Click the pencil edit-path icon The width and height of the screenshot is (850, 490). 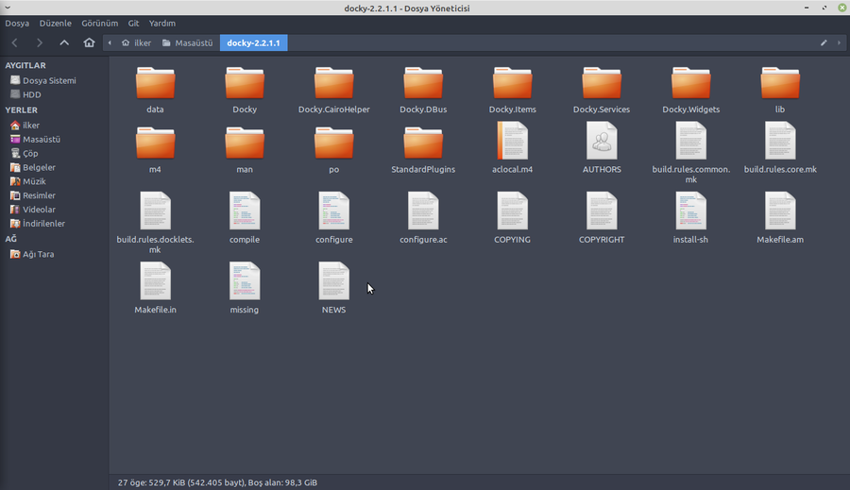(824, 42)
